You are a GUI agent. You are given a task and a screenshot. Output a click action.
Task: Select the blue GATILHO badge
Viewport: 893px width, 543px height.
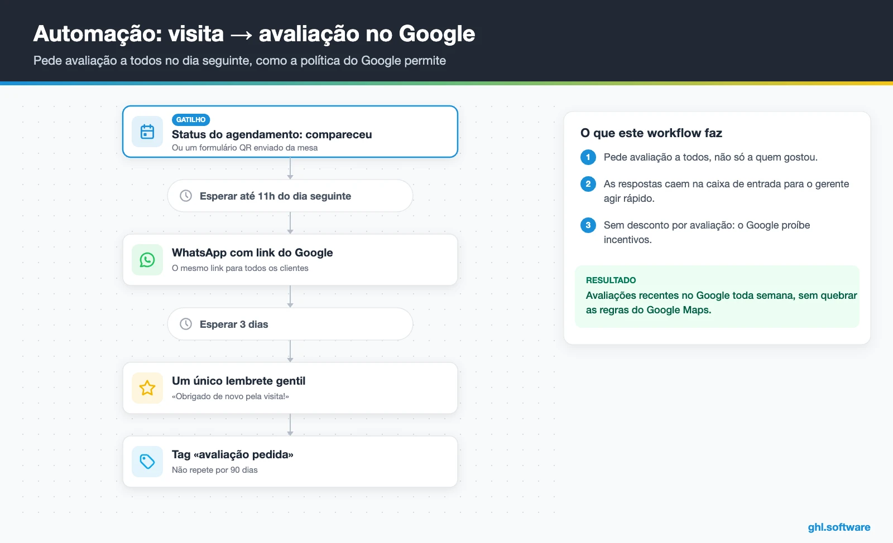click(191, 119)
